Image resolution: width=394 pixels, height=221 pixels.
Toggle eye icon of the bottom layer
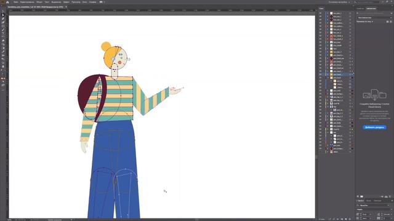tap(320, 152)
